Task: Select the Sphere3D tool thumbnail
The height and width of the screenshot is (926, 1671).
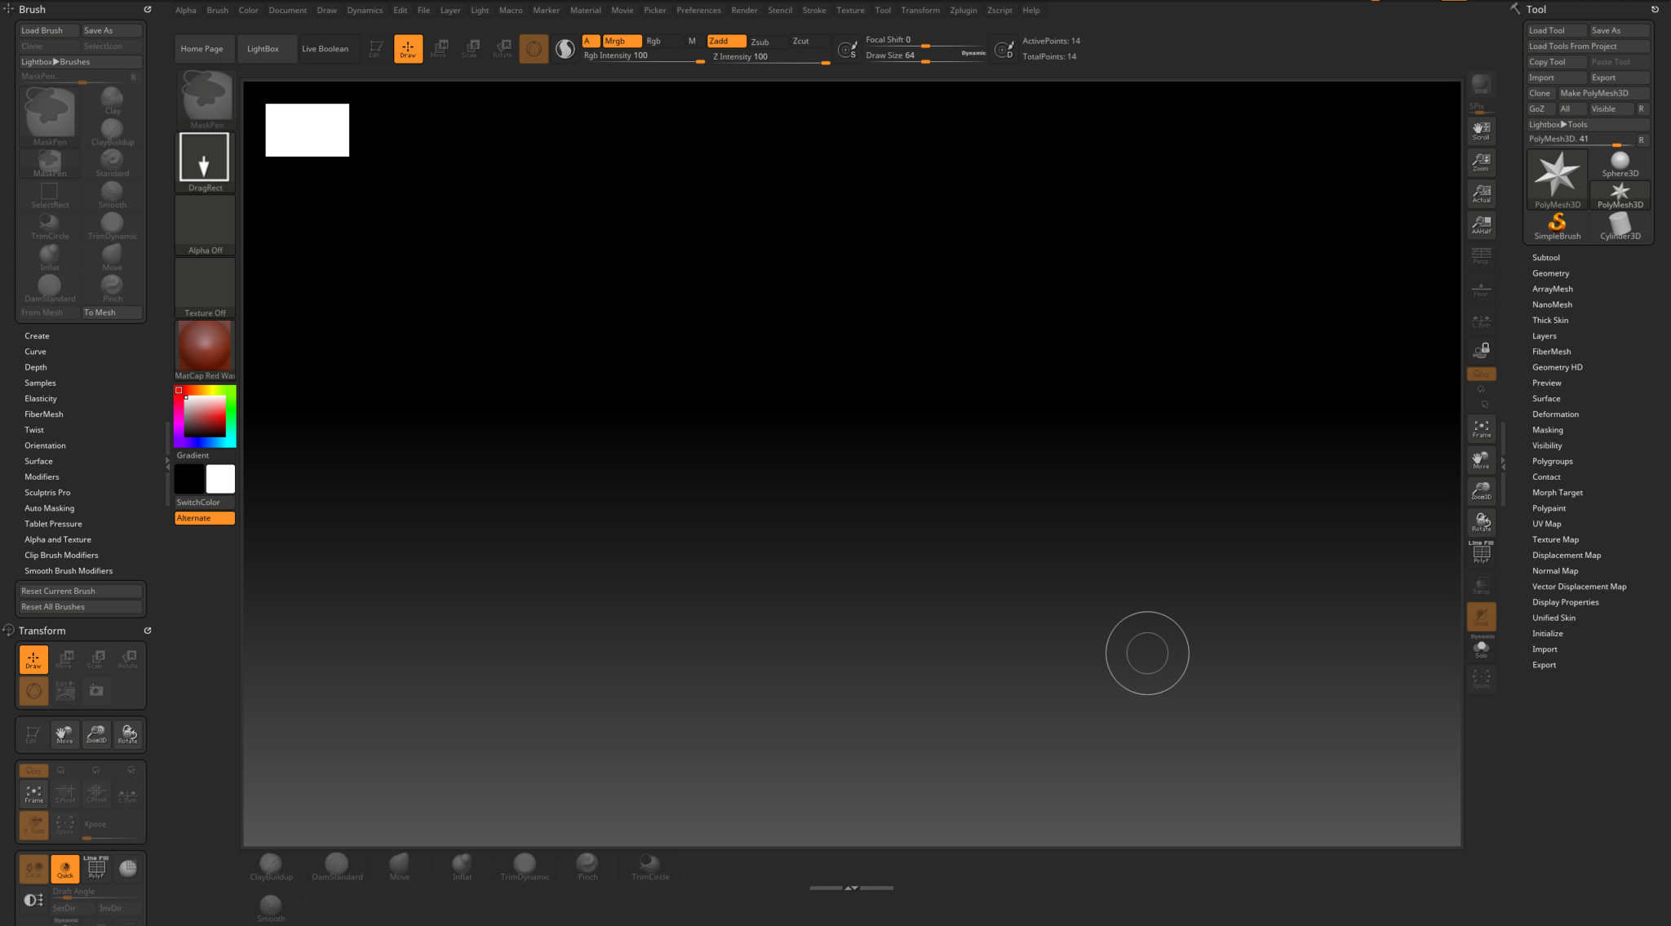Action: (1620, 164)
